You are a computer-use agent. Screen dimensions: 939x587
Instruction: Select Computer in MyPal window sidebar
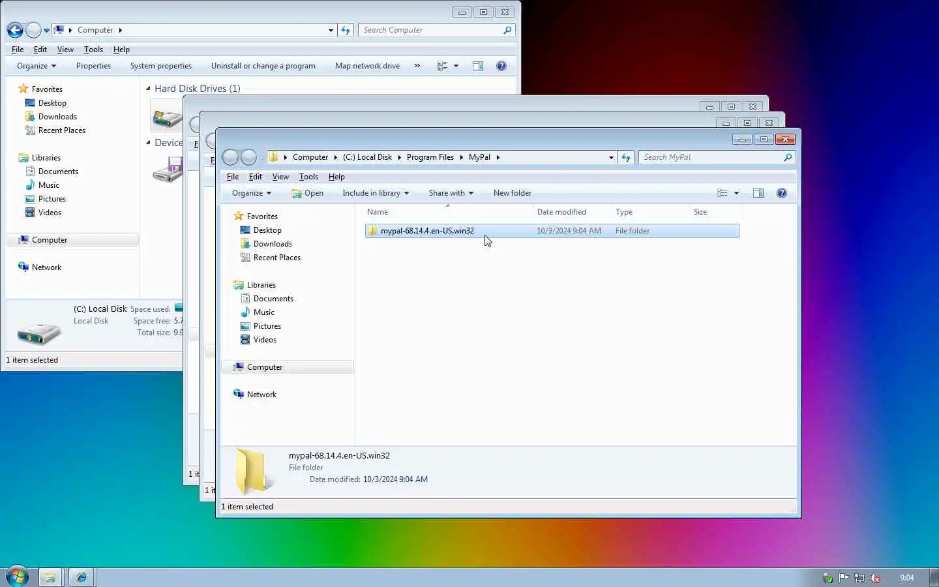click(265, 367)
